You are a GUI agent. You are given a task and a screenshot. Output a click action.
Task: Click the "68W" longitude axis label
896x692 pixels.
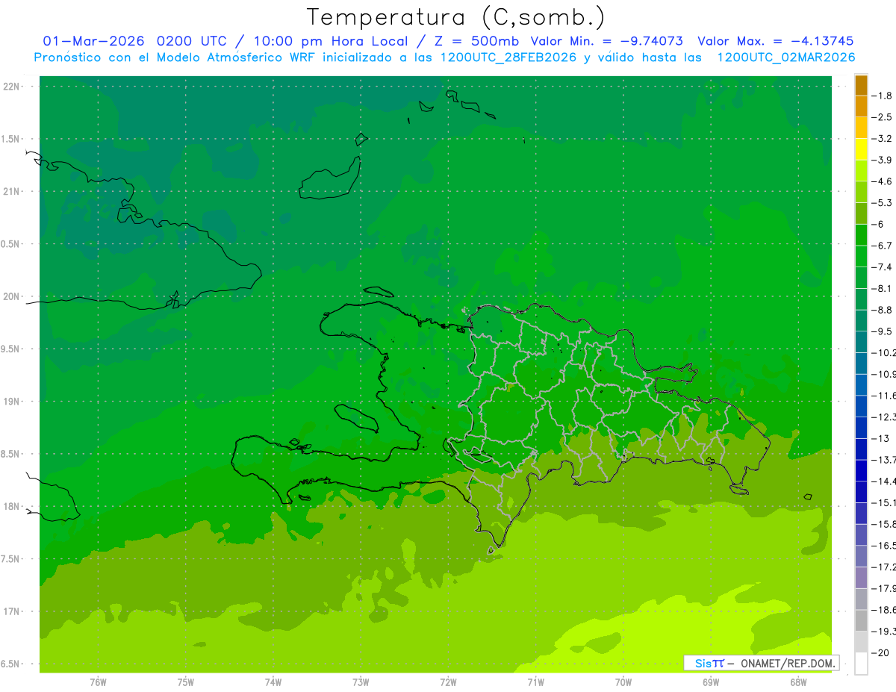pyautogui.click(x=798, y=682)
